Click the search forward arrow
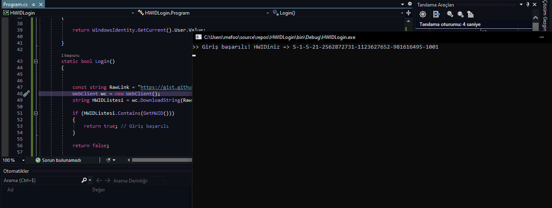 (x=107, y=180)
